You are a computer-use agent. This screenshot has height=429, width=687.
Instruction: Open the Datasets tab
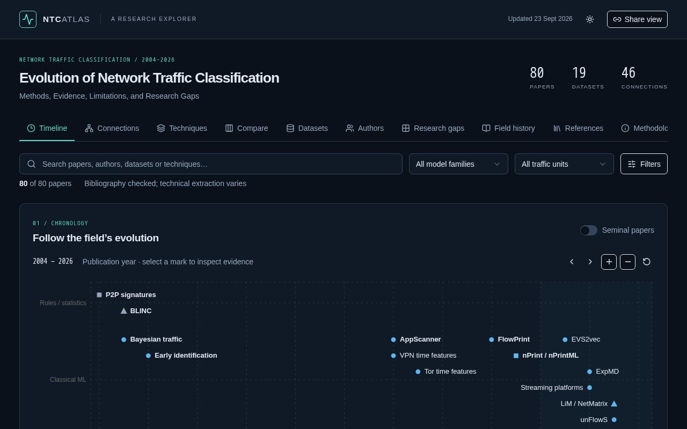coord(307,128)
